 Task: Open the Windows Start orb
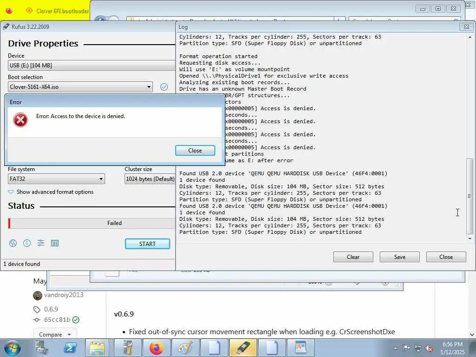(13, 348)
